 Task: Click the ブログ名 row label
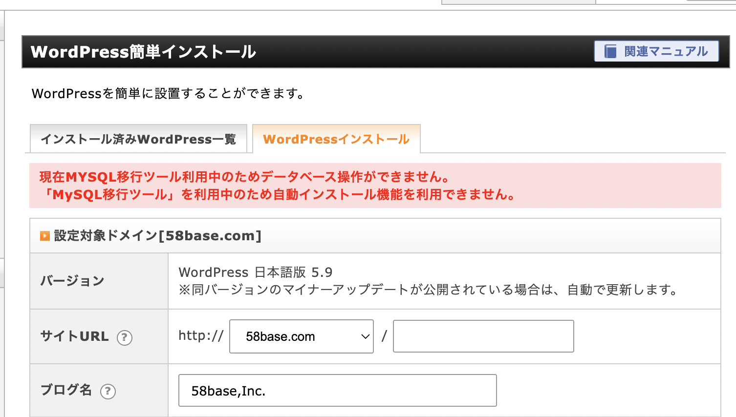66,390
